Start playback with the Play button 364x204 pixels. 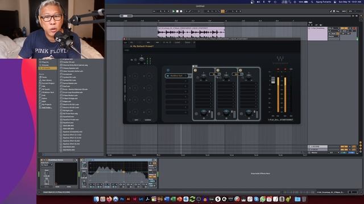(173, 11)
